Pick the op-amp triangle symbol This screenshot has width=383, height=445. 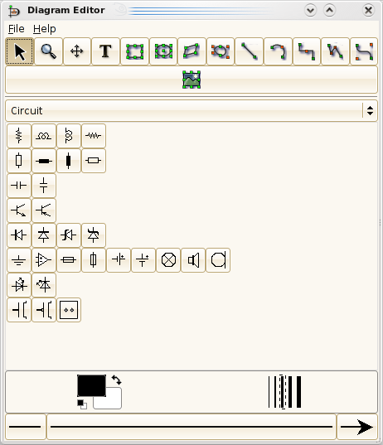tap(44, 260)
